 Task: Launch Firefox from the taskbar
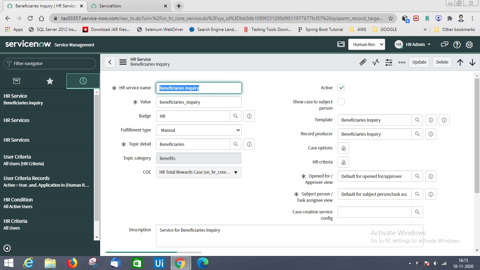[x=72, y=263]
